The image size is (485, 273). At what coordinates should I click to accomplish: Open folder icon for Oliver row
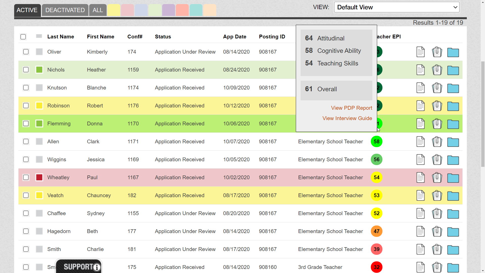[453, 52]
